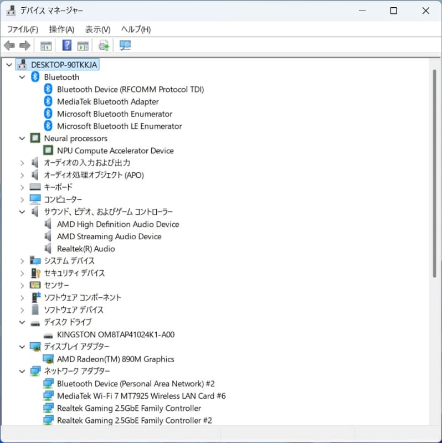The height and width of the screenshot is (443, 442).
Task: Collapse the ネットワーク アダプター category
Action: (x=22, y=371)
